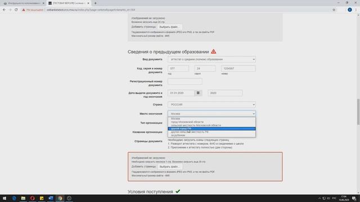This screenshot has height=202, width=360.
Task: Select the ТЕСТОВАЯ ВЕРСИЯ browser tab
Action: click(69, 3)
